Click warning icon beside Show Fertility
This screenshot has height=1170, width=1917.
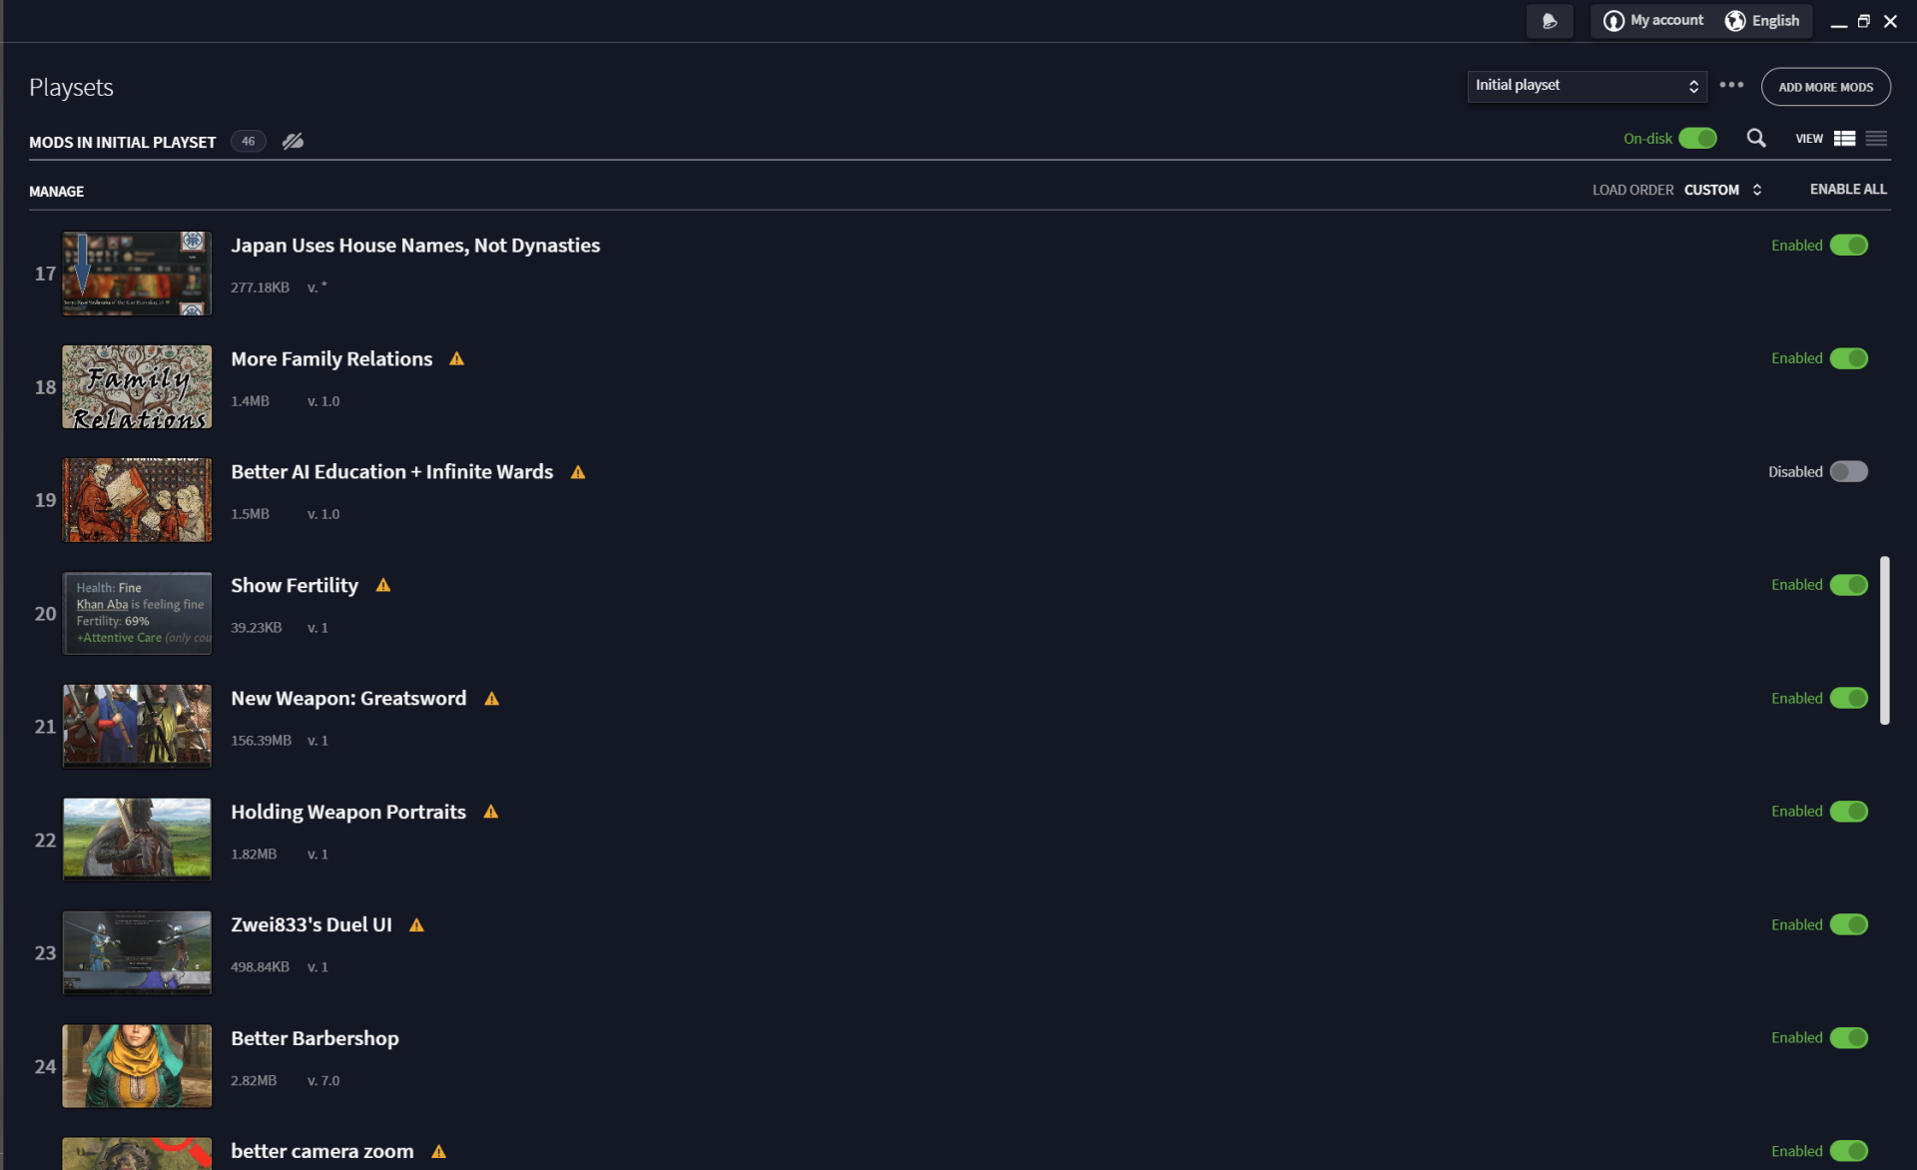pyautogui.click(x=382, y=585)
